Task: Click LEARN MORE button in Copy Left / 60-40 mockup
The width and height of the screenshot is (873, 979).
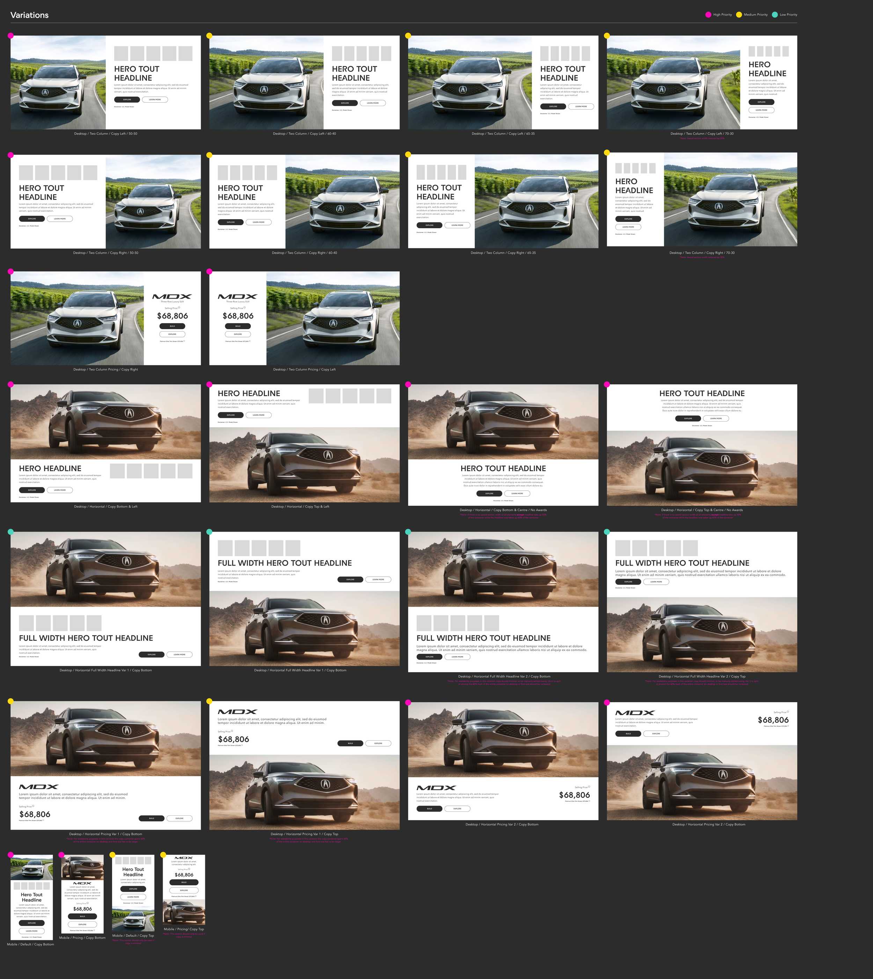Action: tap(373, 103)
